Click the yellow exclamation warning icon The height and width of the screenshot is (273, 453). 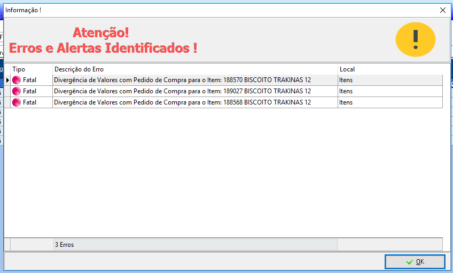coord(416,39)
